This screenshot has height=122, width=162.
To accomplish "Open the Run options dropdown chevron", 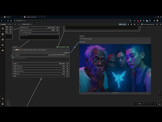I will tap(143, 104).
